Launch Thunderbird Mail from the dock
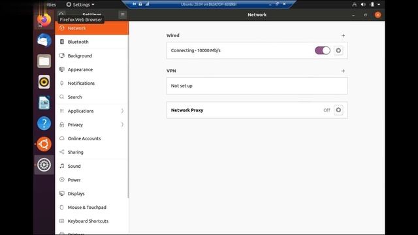The width and height of the screenshot is (418, 235). 44,40
